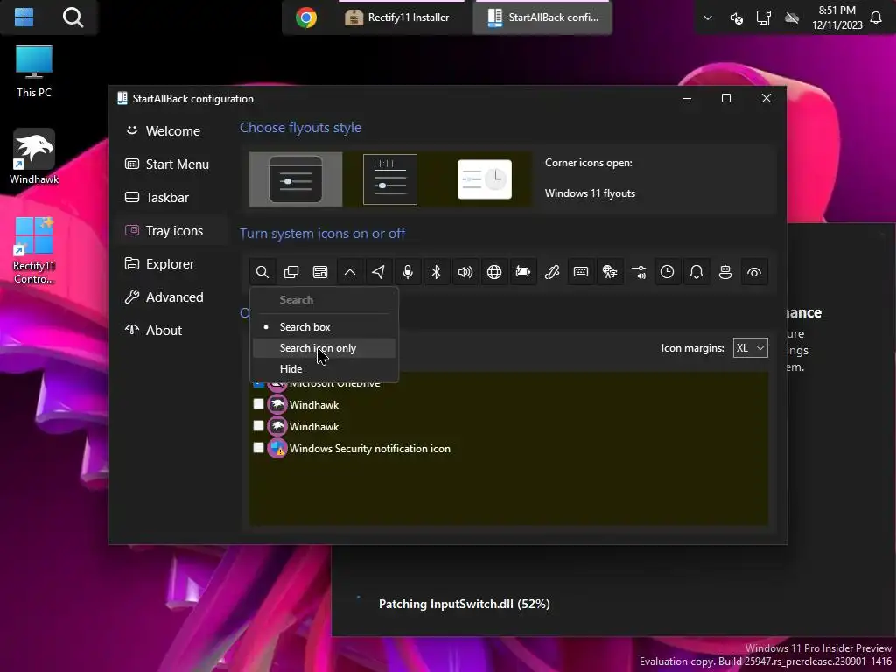Image resolution: width=896 pixels, height=672 pixels.
Task: Pick the dark rounded flyout style thumbnail
Action: point(296,179)
